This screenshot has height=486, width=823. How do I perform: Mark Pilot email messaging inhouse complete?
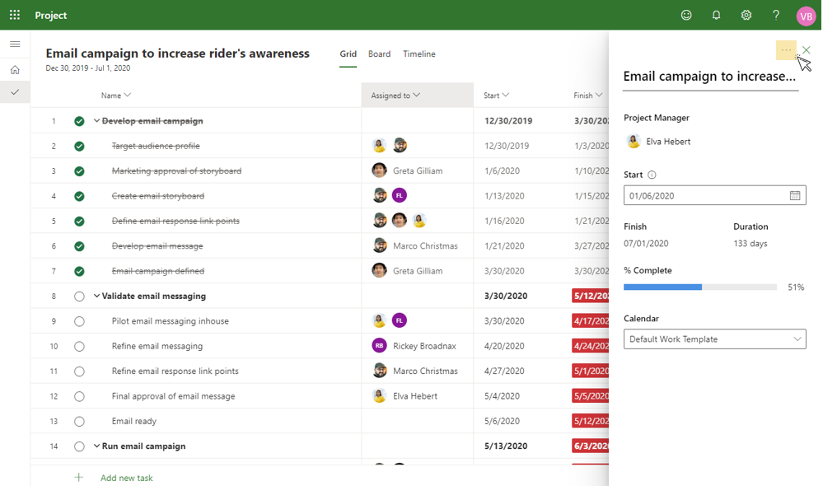pyautogui.click(x=79, y=321)
